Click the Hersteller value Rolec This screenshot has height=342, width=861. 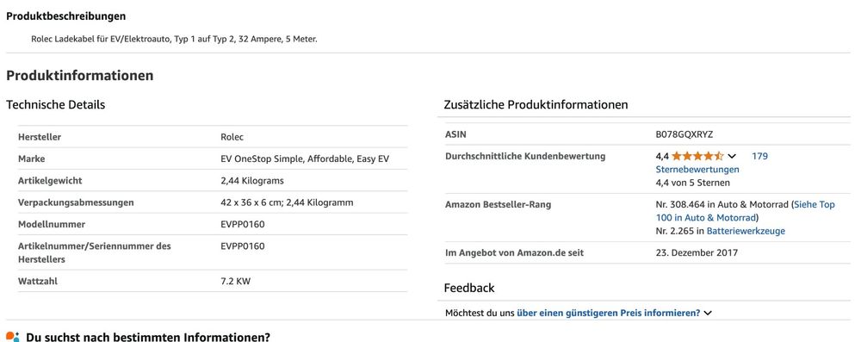(232, 137)
